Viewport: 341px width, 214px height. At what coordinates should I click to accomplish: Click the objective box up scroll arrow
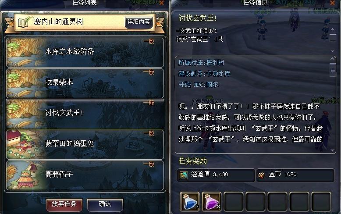click(333, 29)
